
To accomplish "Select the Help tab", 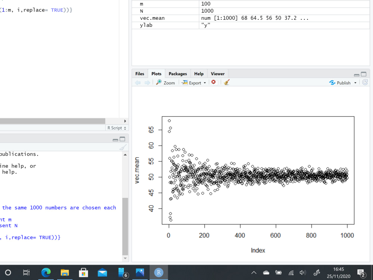I will (x=199, y=74).
